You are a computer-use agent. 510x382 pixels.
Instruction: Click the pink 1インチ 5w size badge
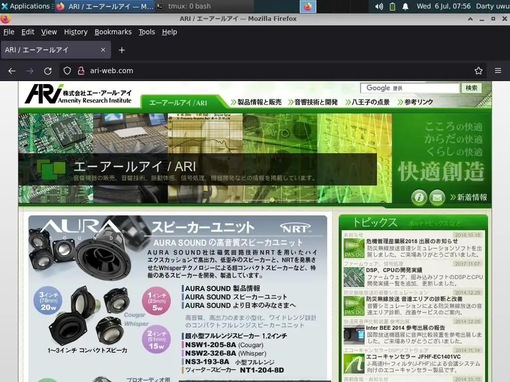[x=156, y=301]
